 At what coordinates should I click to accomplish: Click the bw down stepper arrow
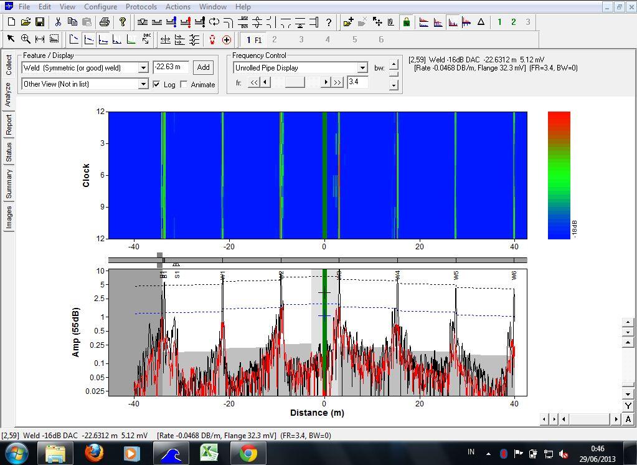coord(394,85)
